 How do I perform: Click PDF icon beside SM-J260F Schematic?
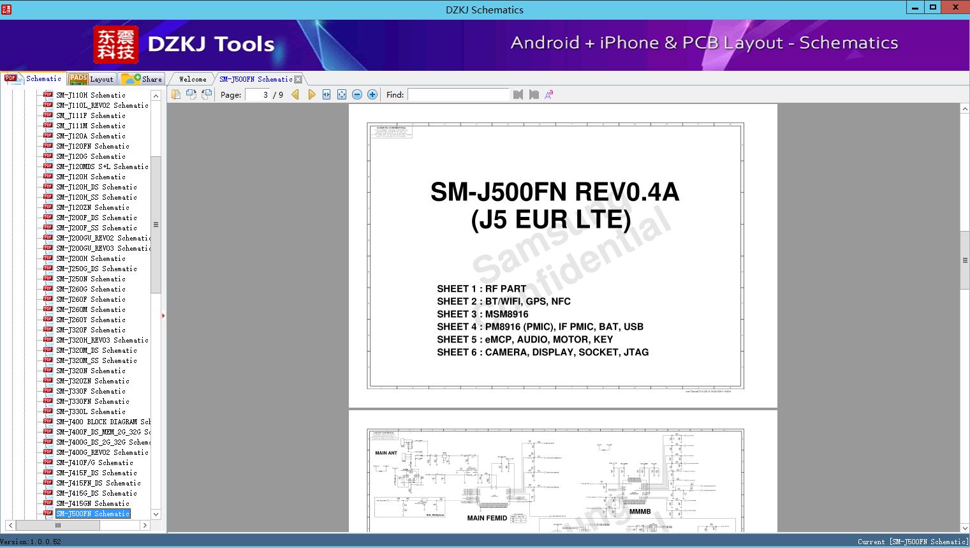48,299
